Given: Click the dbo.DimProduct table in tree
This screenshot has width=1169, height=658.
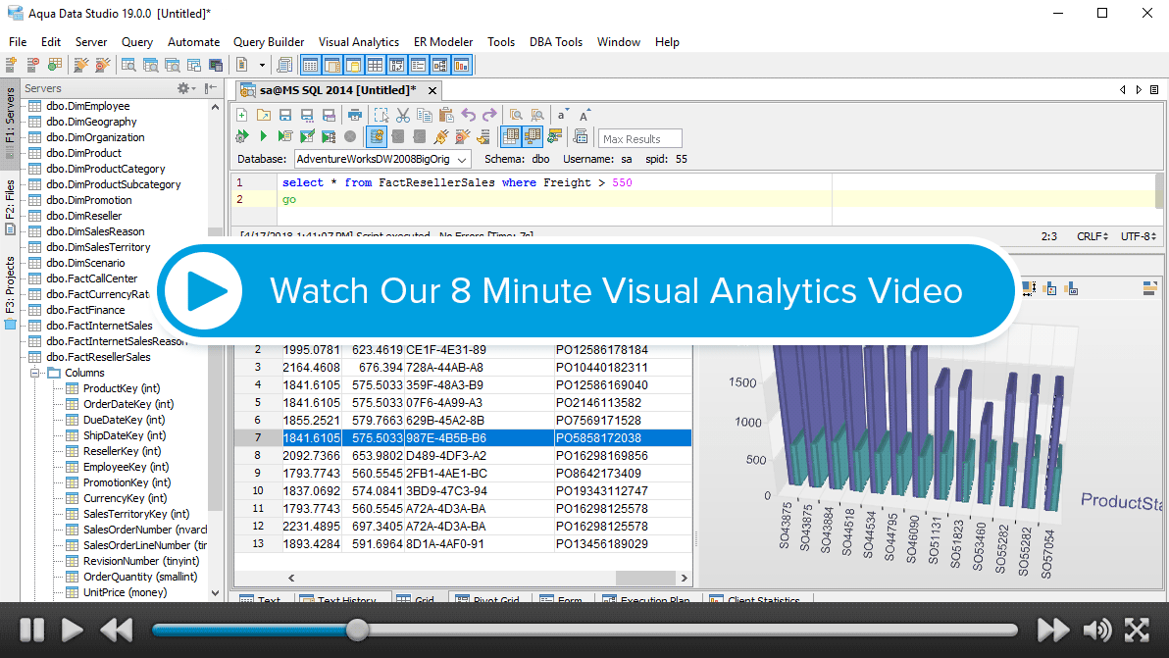Looking at the screenshot, I should [x=83, y=153].
